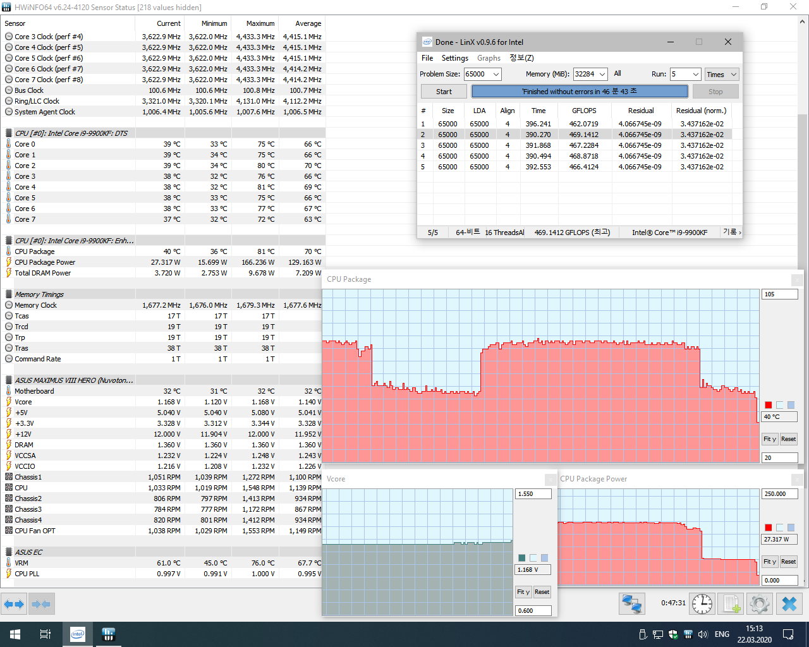Click Reset on the CPU Package graph

pyautogui.click(x=788, y=439)
